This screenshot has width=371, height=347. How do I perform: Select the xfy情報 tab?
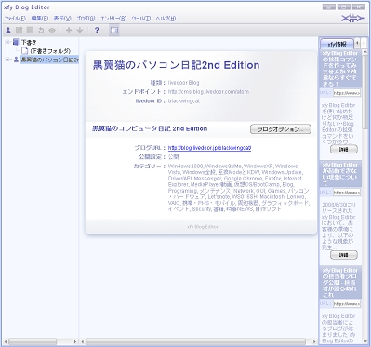click(x=337, y=44)
